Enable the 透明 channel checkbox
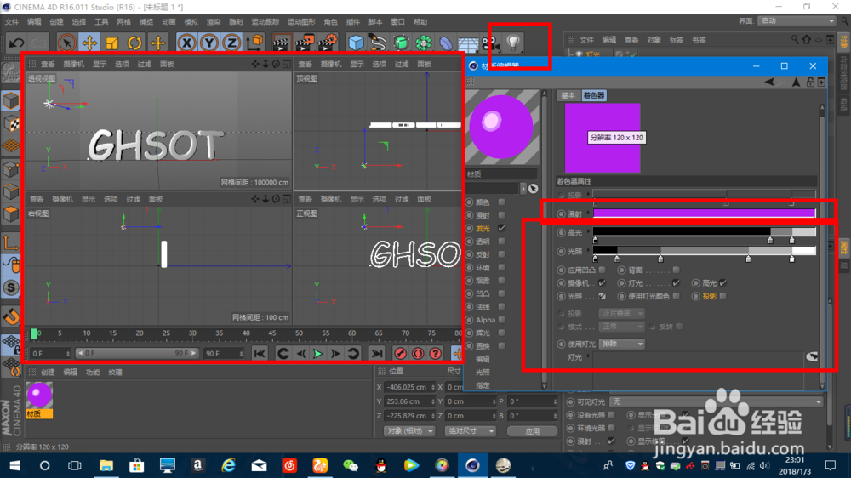The image size is (851, 478). tap(502, 241)
